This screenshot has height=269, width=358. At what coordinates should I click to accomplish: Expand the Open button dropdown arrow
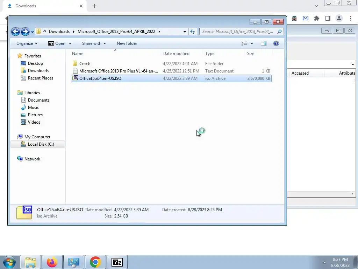pos(70,43)
